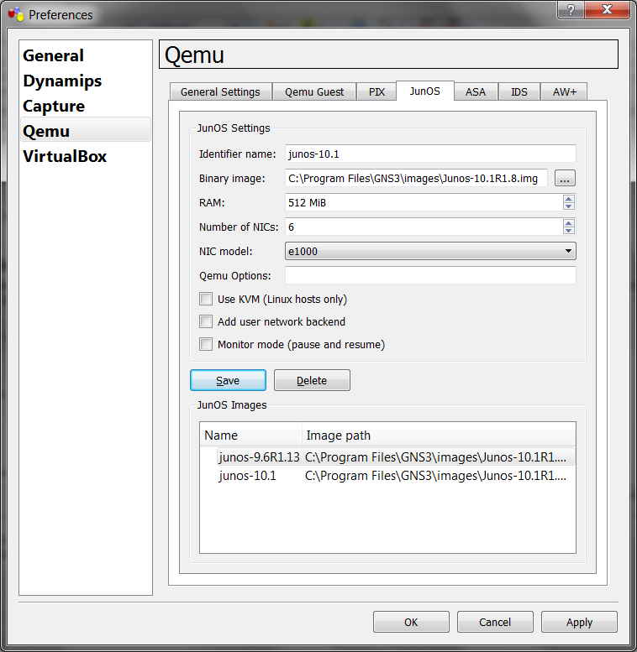
Task: Click the Save button
Action: 228,380
